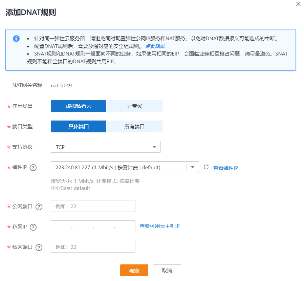
Task: Refresh the elastic IP list
Action: (207, 167)
